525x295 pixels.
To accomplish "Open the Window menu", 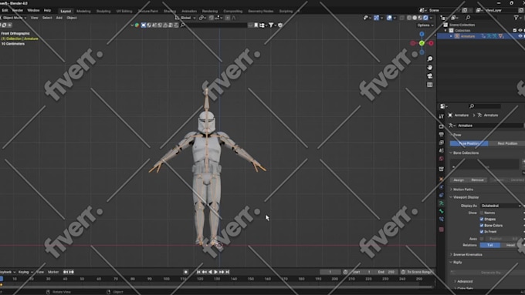I will pos(33,10).
